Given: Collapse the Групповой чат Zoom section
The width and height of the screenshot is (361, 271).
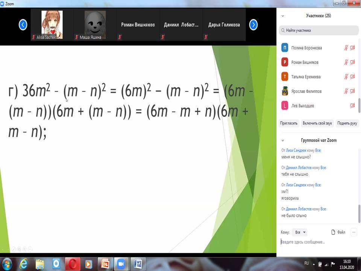Looking at the screenshot, I should 283,140.
